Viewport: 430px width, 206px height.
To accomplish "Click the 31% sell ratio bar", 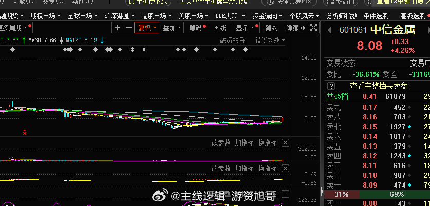I will click(x=342, y=195).
